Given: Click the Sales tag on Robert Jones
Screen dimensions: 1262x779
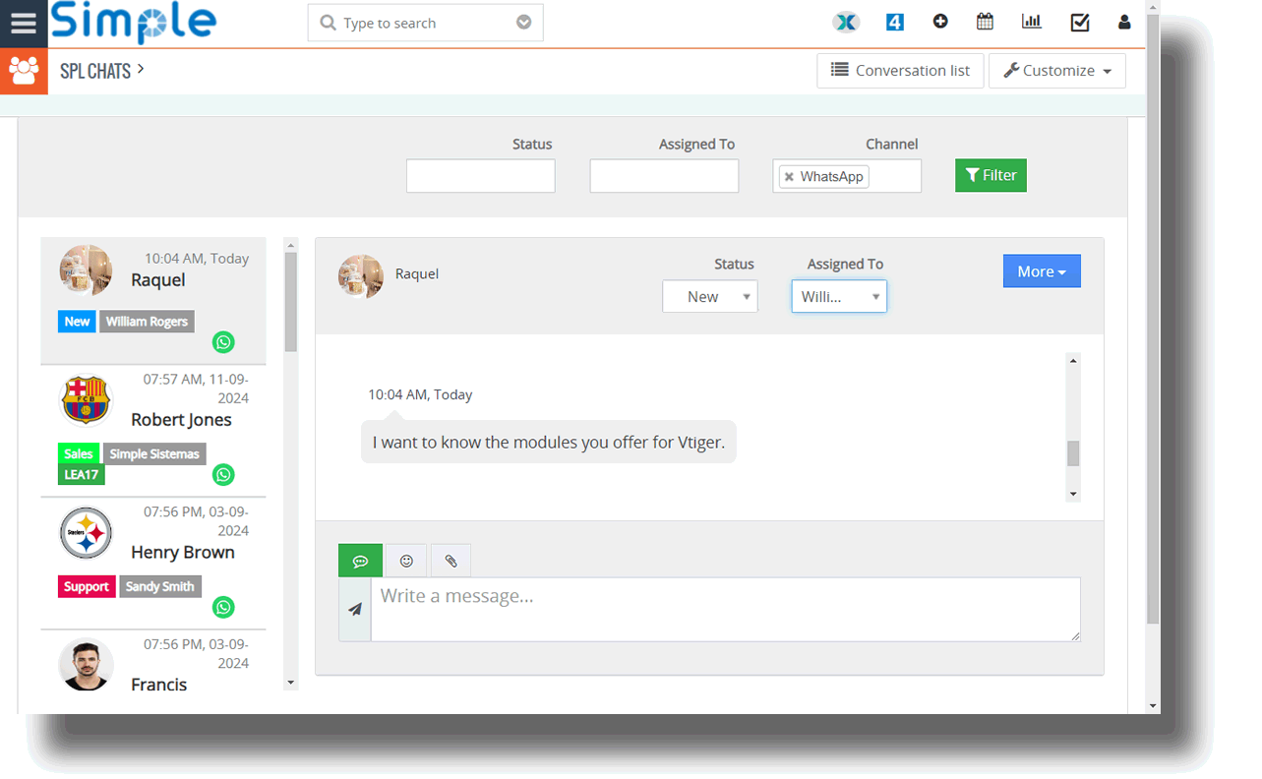Looking at the screenshot, I should click(79, 453).
